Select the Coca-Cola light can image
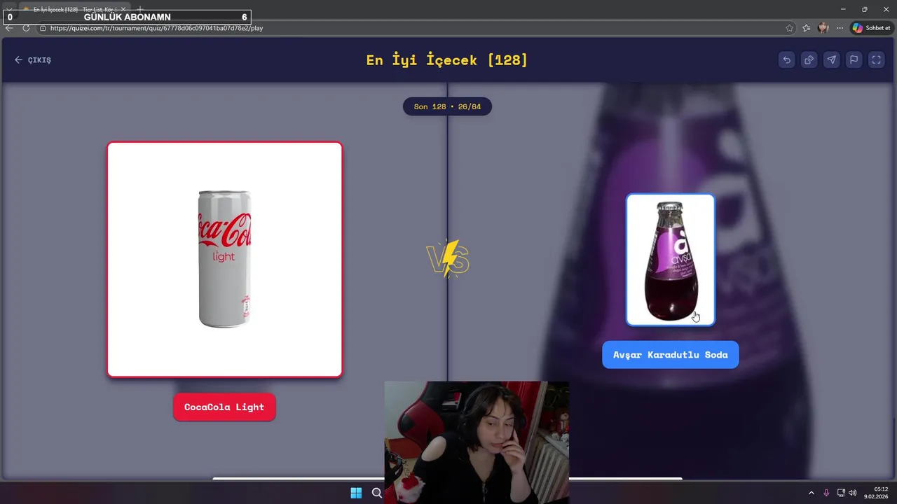This screenshot has height=504, width=897. click(225, 260)
